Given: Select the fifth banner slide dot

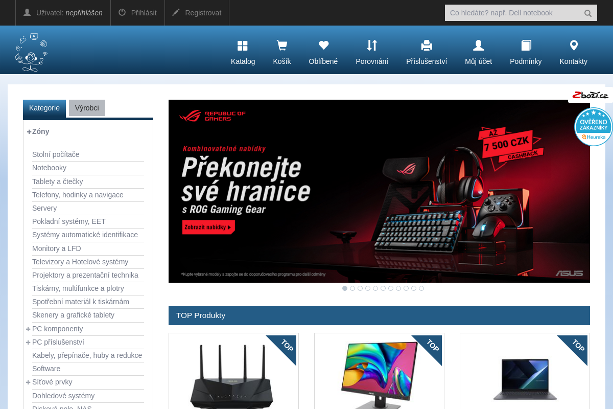Looking at the screenshot, I should (375, 288).
